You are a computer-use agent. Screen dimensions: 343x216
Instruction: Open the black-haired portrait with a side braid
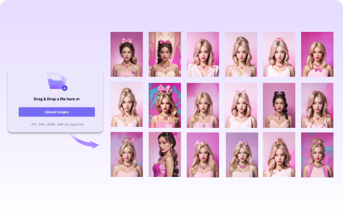coord(279,105)
